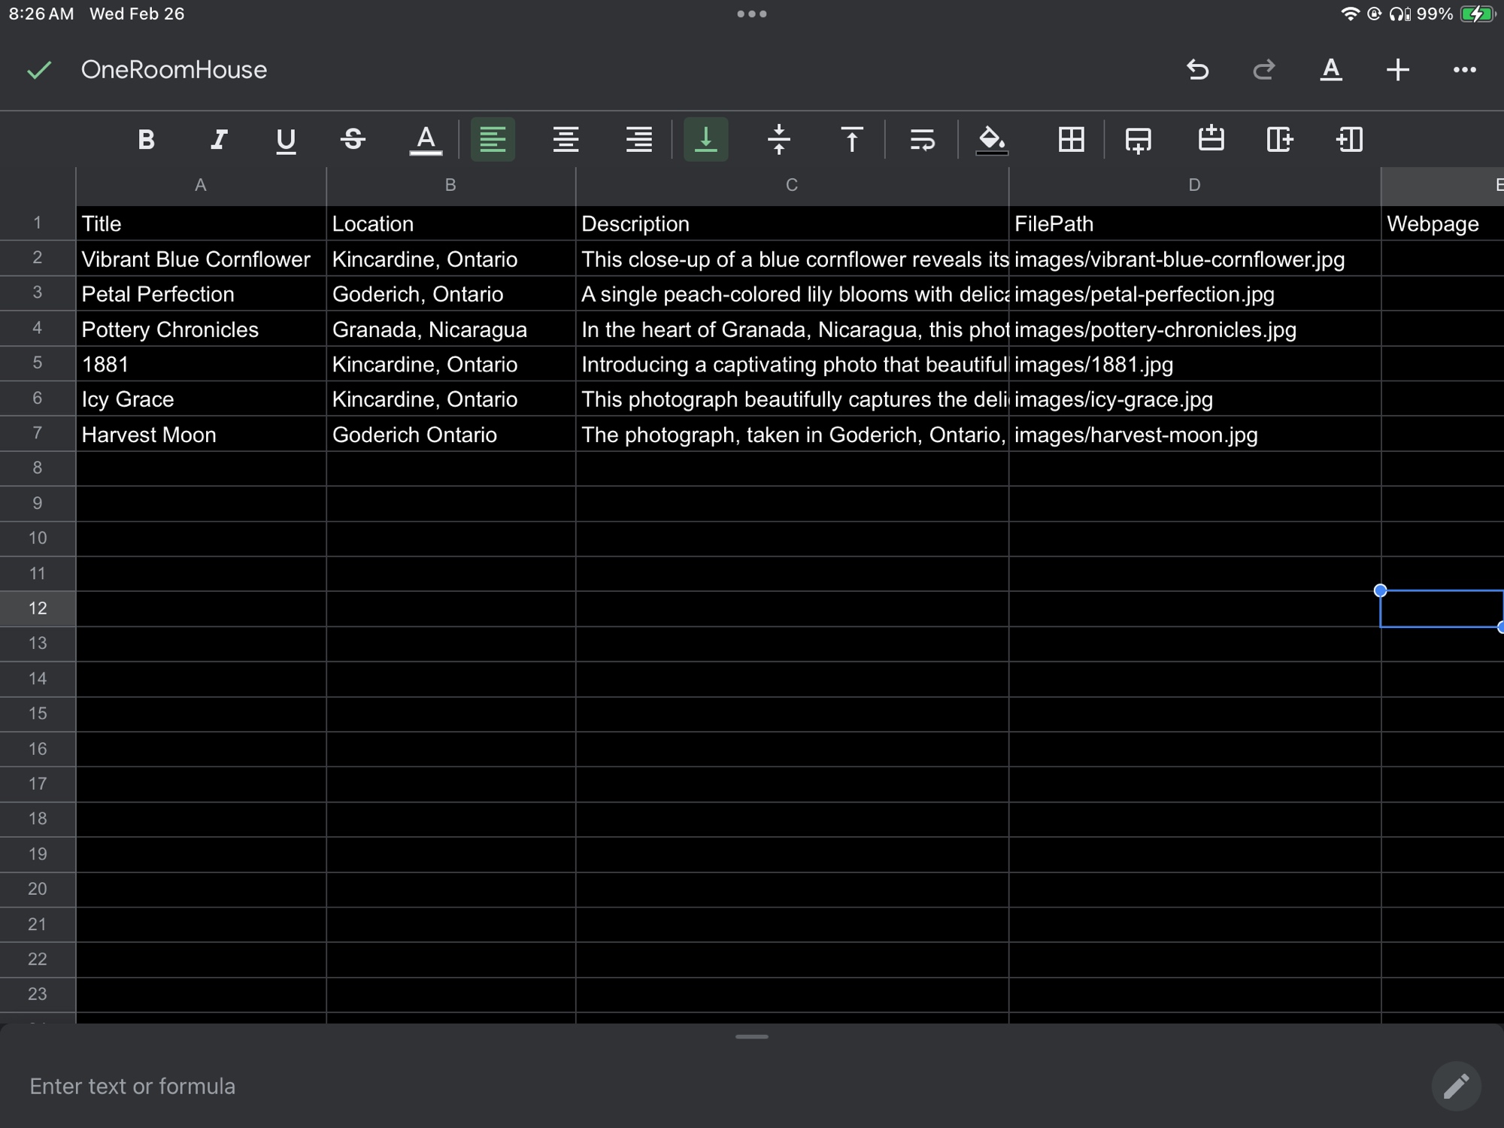Open the more options menu
The image size is (1504, 1128).
pyautogui.click(x=1464, y=70)
